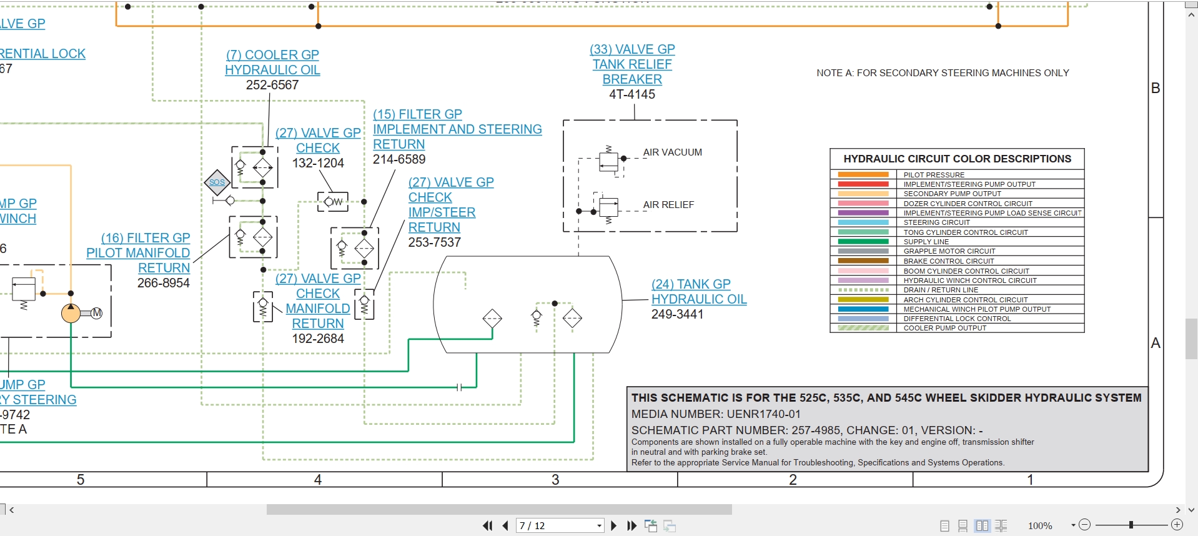Click the blue MECHANICAL WINCH PILOT PUMP OUTPUT swatch
The width and height of the screenshot is (1198, 536).
coord(863,309)
